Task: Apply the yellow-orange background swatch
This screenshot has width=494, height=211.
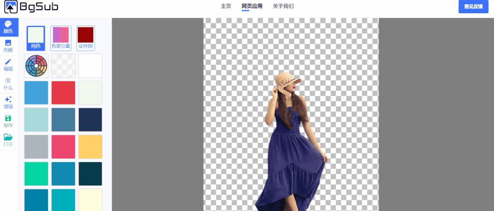Action: 90,147
